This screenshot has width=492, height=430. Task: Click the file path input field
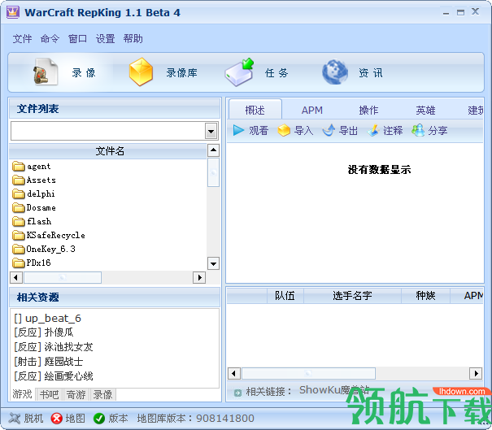point(108,131)
